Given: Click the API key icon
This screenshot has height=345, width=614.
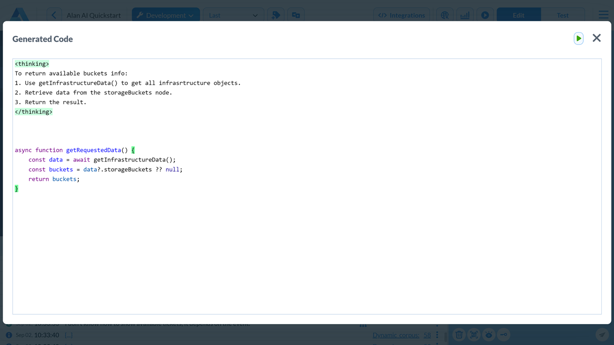Looking at the screenshot, I should 503,335.
